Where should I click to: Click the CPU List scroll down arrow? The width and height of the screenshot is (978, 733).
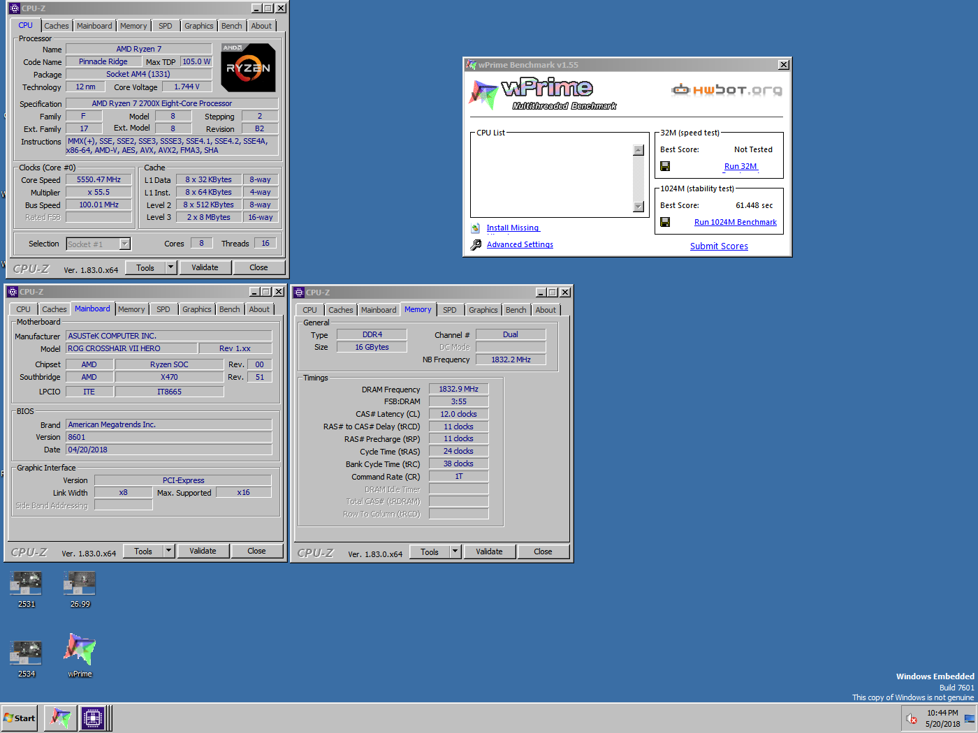click(x=638, y=206)
